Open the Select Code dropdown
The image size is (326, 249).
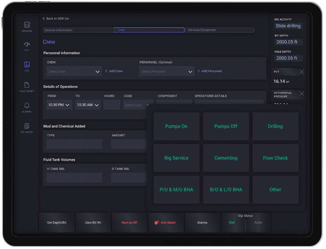point(138,105)
